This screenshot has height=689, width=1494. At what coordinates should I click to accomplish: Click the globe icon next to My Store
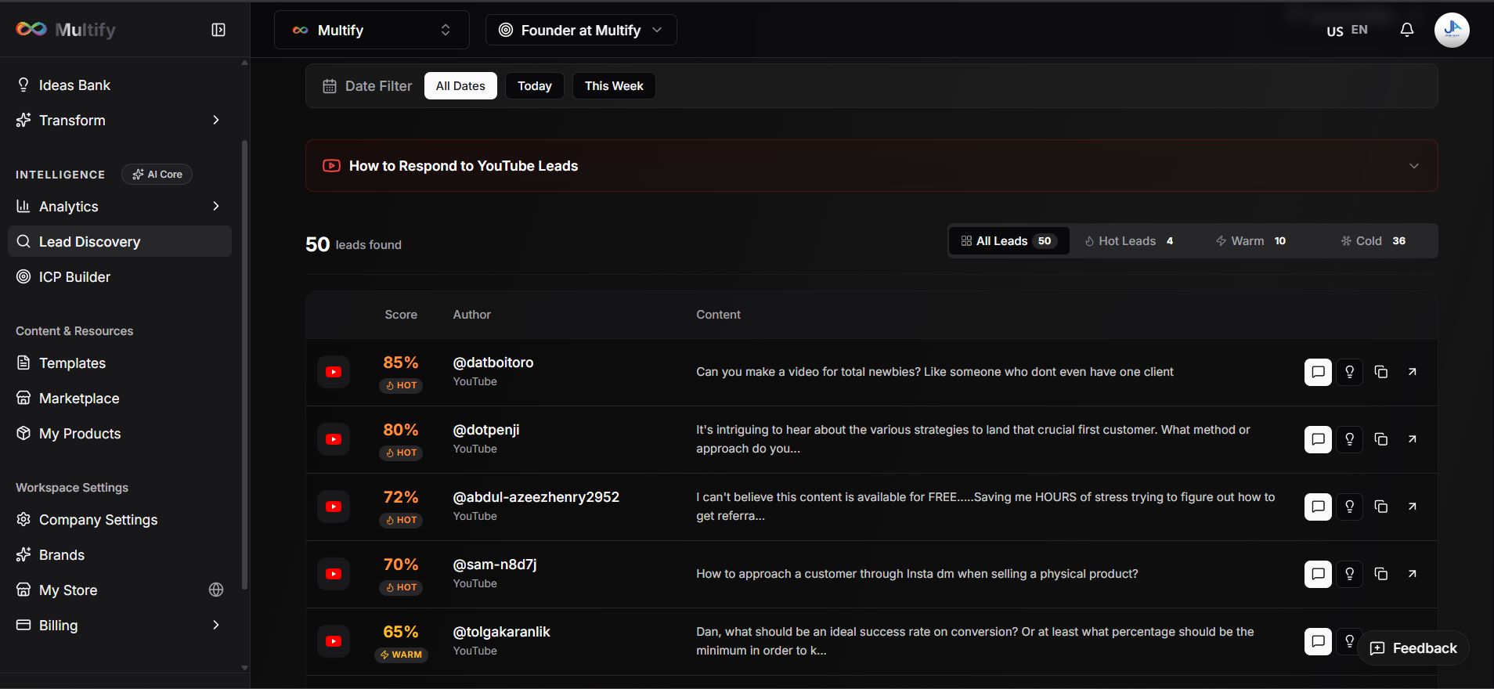click(x=216, y=590)
